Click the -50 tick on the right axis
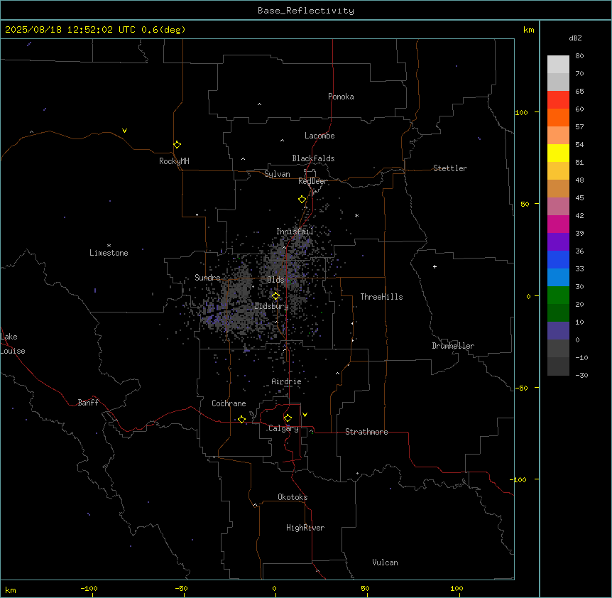612x598 pixels. 521,388
